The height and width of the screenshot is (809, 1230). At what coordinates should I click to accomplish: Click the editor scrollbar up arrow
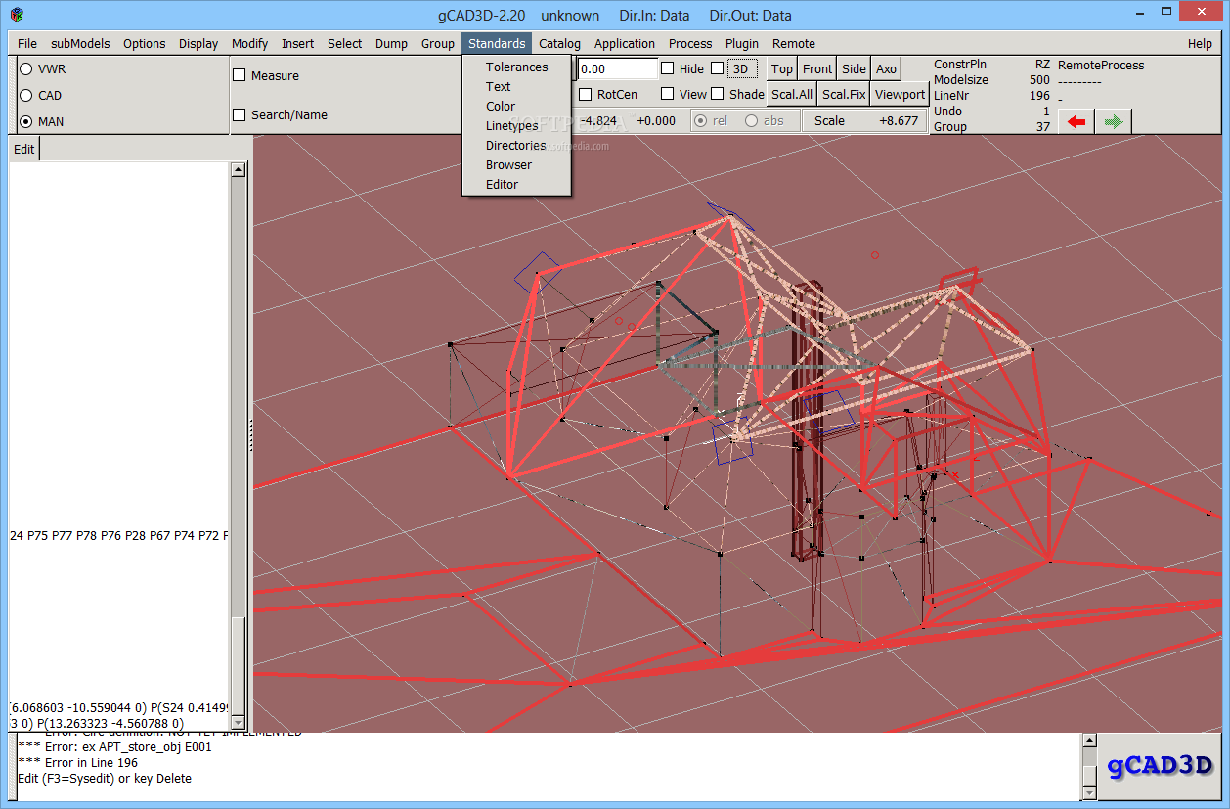(x=238, y=169)
